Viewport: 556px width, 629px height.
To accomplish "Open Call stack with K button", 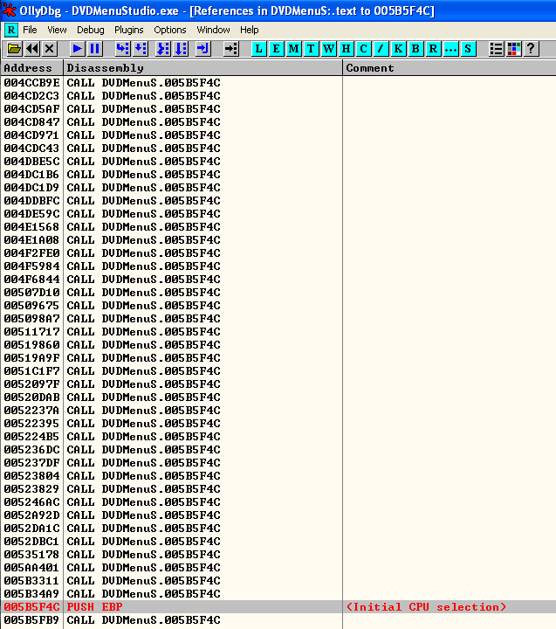I will coord(398,49).
